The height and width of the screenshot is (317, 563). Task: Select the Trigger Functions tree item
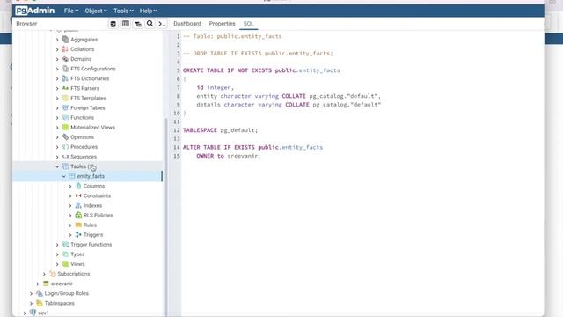click(91, 245)
